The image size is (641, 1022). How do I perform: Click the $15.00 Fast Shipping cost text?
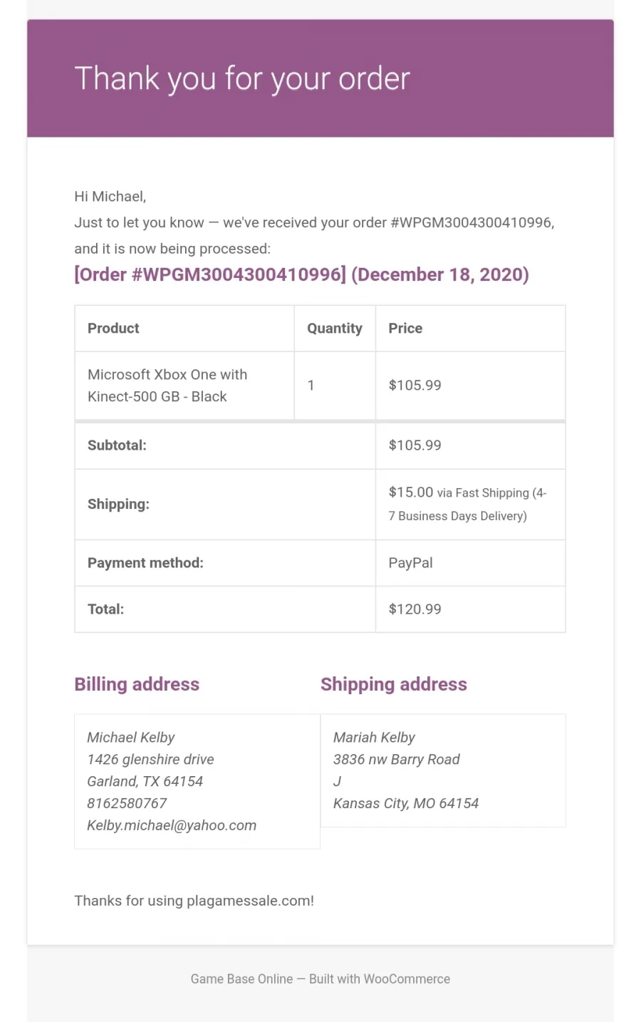(x=467, y=504)
